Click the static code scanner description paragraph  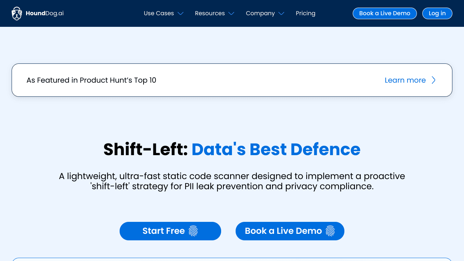(x=232, y=181)
